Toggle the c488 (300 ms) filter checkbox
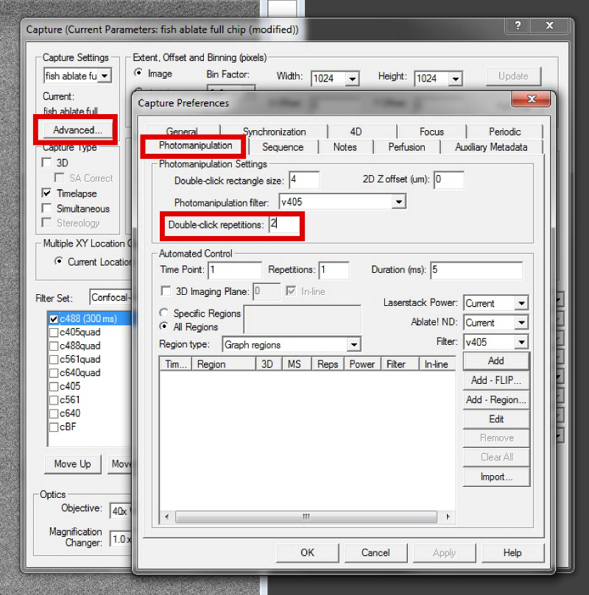 [54, 319]
